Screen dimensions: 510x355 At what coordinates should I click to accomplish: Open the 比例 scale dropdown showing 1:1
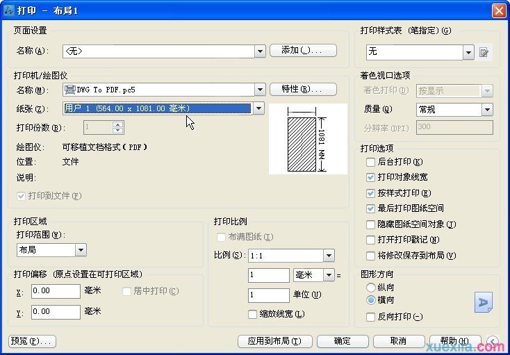click(329, 256)
